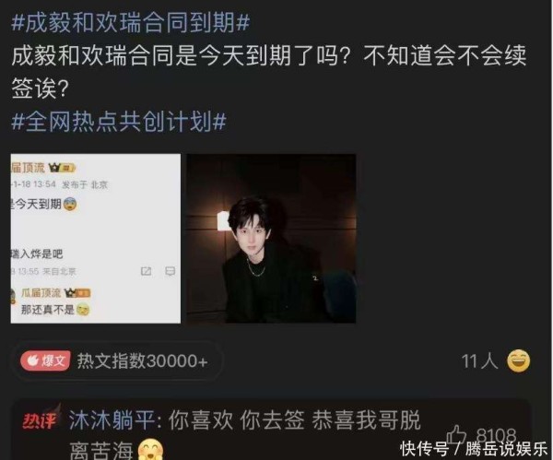The height and width of the screenshot is (460, 553).
Task: Open the #成毅和欢瑞合同到期# hashtag
Action: pyautogui.click(x=131, y=23)
